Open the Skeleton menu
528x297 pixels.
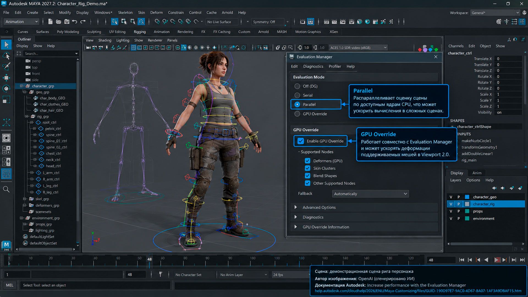point(125,12)
